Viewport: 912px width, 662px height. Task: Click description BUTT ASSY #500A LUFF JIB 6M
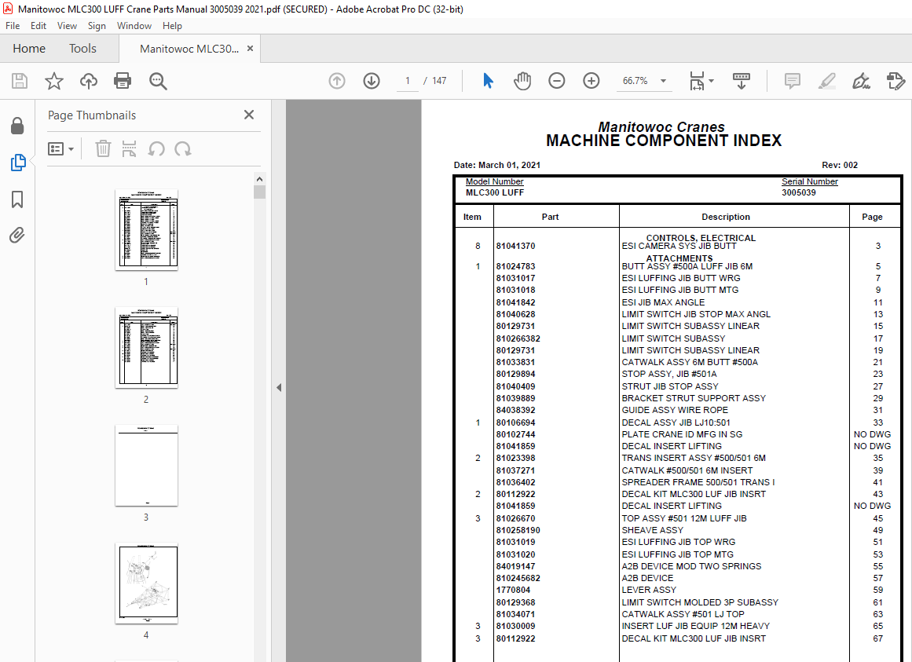(x=687, y=267)
